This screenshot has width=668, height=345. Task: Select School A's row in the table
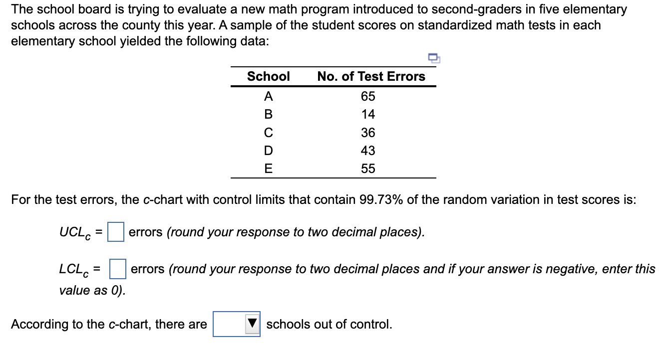tap(269, 96)
